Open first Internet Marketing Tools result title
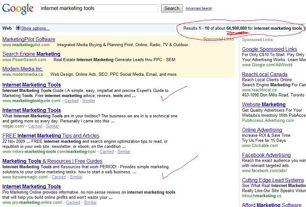306x207 pixels. (31, 85)
